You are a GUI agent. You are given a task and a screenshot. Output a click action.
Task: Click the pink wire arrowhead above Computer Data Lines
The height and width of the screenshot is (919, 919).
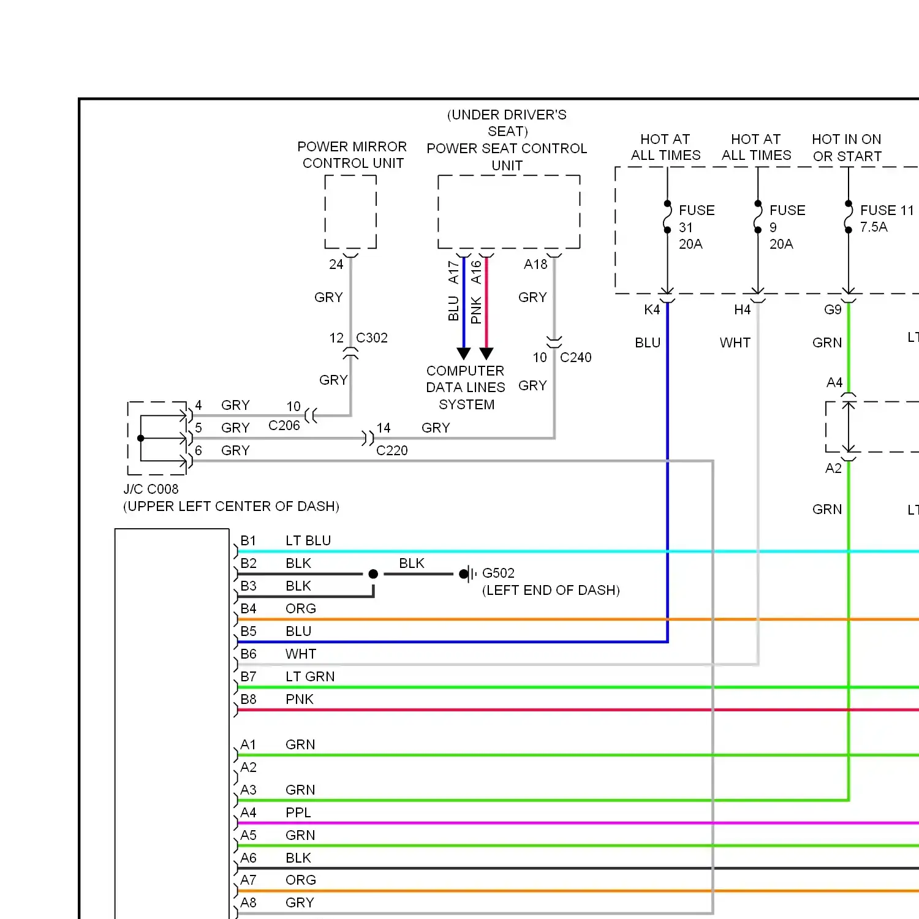[x=486, y=354]
